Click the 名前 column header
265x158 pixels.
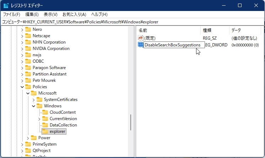[x=143, y=30]
